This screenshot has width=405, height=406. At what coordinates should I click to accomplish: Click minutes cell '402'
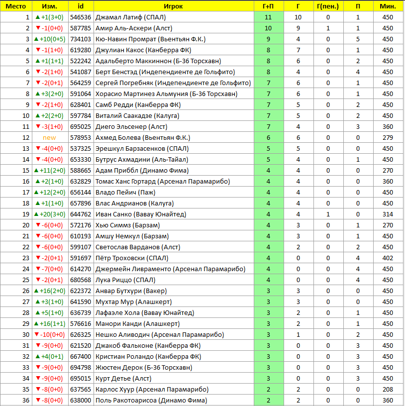388,258
